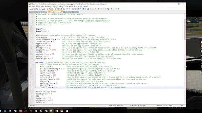Open a file with the Open toolbar icon

point(32,9)
